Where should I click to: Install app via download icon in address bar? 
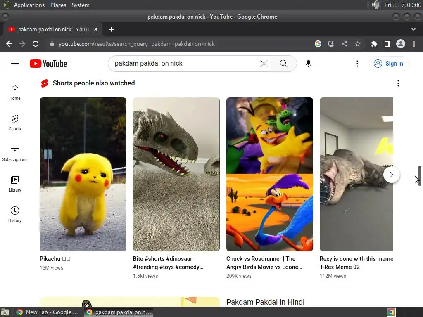[331, 44]
